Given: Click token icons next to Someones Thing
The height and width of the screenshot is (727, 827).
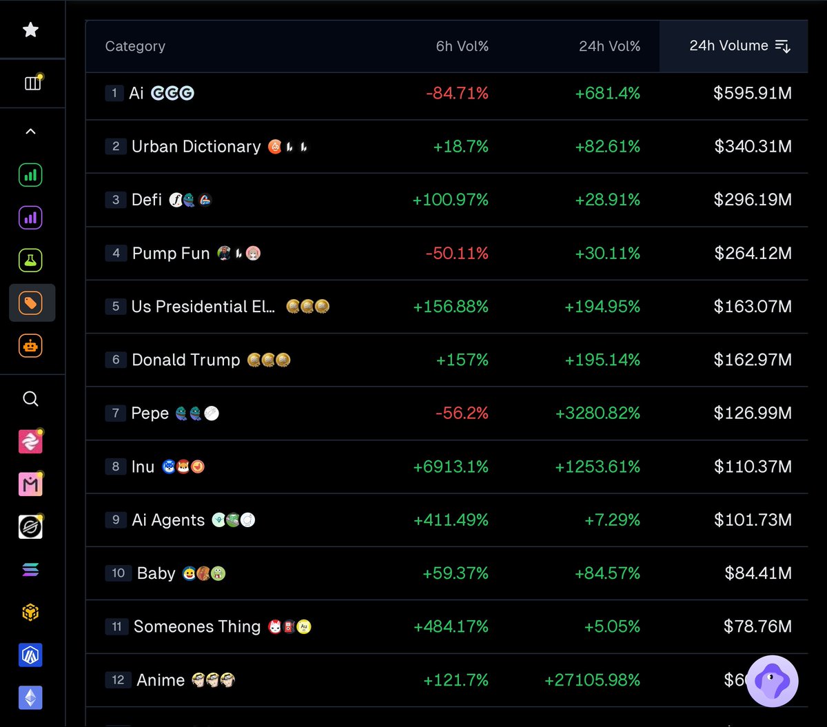Looking at the screenshot, I should [289, 627].
